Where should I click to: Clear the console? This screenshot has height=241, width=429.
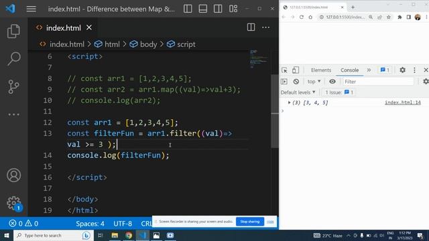click(x=296, y=82)
